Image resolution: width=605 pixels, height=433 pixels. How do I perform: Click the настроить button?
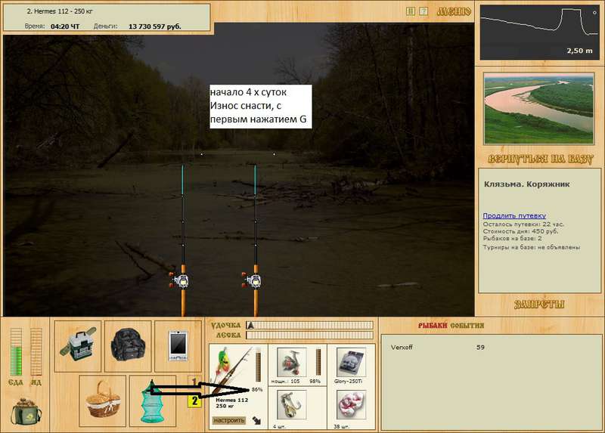point(229,420)
